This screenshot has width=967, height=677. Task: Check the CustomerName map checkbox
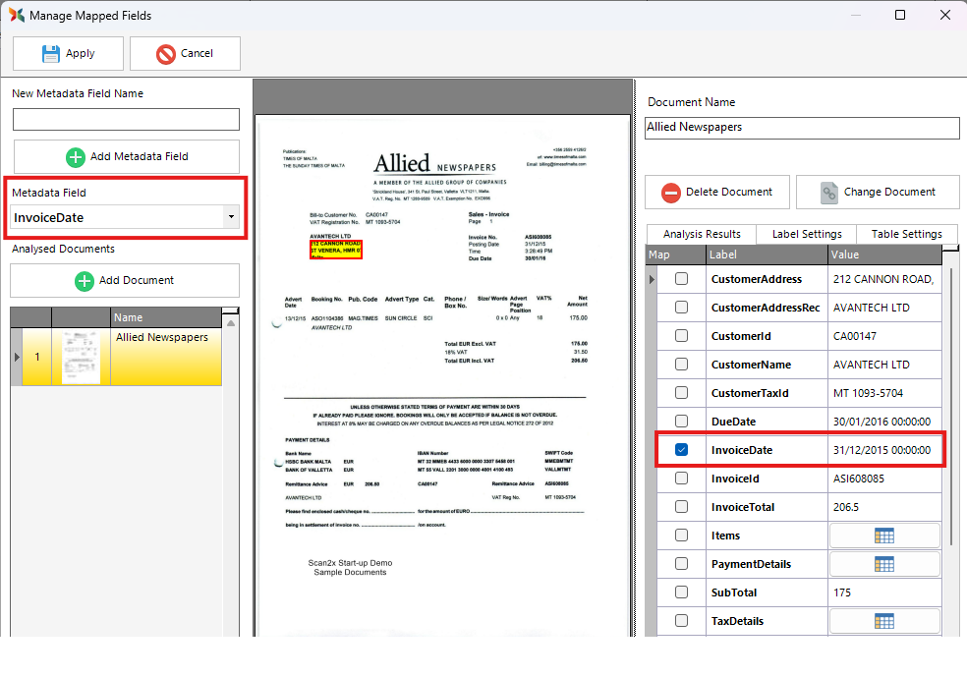681,365
